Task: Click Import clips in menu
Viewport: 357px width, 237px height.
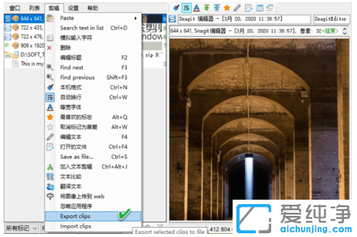Action: (x=93, y=226)
